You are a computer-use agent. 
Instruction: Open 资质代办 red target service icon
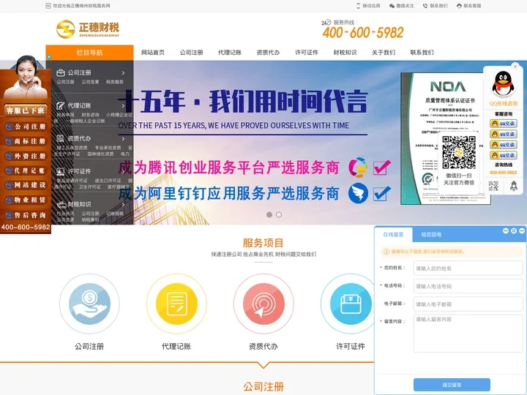tap(263, 304)
